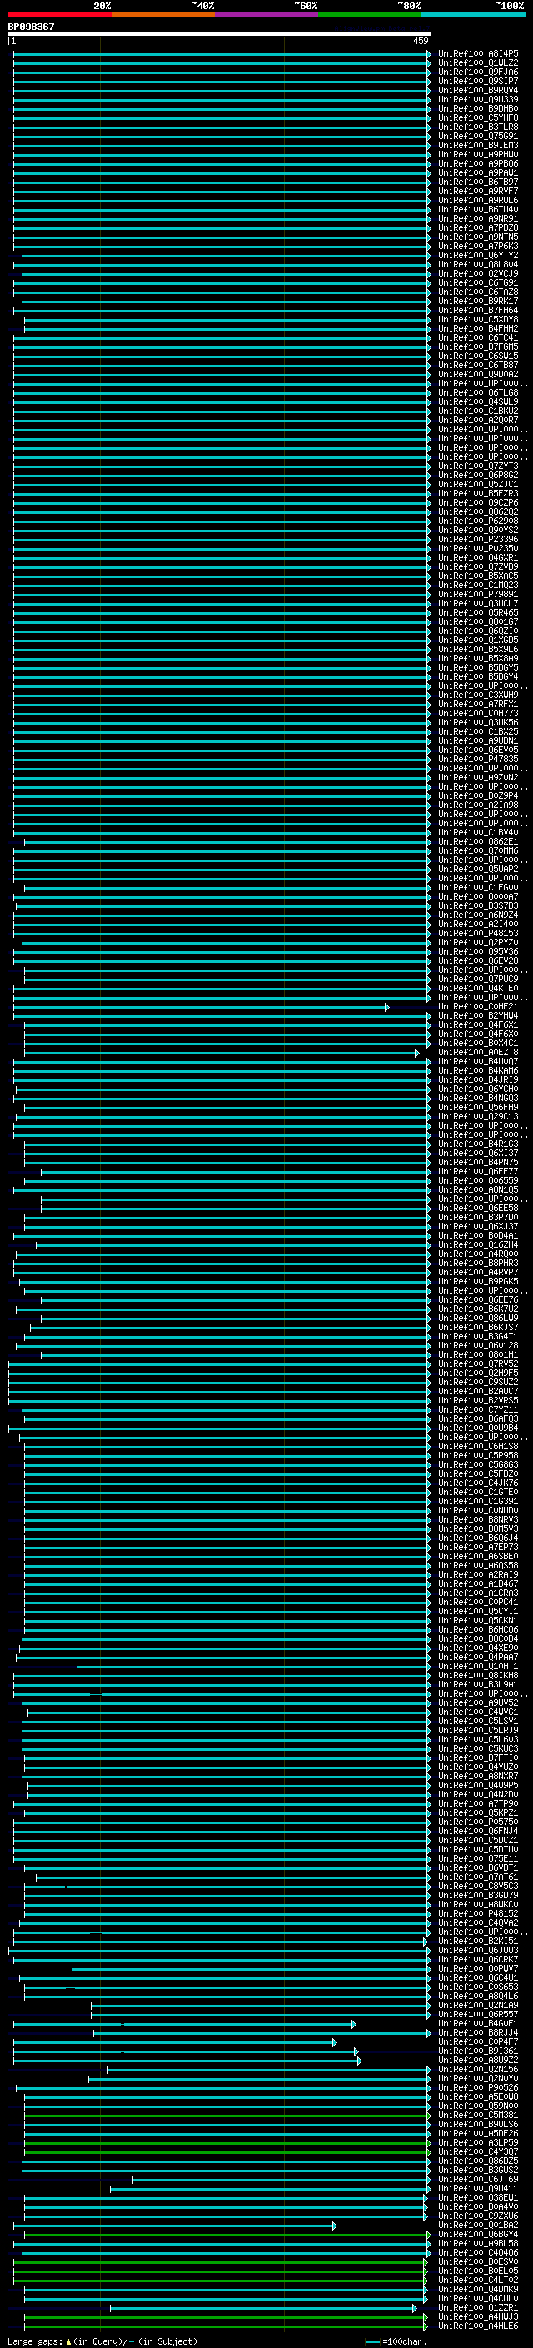Select the UniRef100_C5XDY8 label
This screenshot has width=533, height=2348.
477,319
